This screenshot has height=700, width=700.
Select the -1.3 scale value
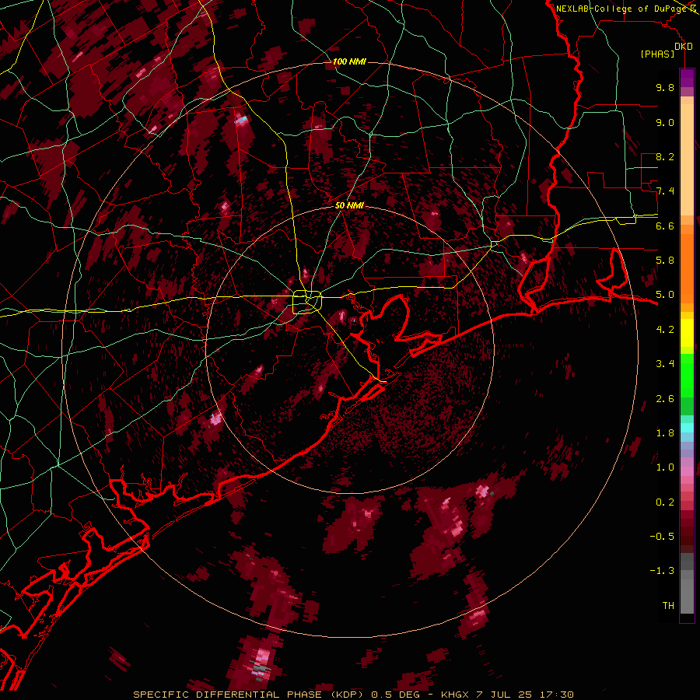pos(662,571)
